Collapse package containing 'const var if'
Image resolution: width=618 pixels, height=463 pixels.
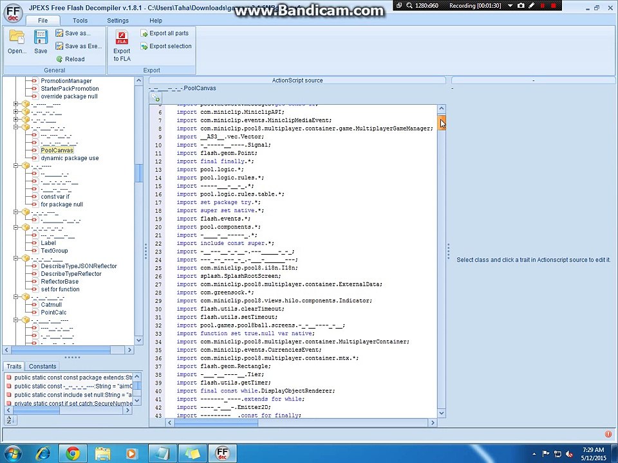(x=15, y=166)
